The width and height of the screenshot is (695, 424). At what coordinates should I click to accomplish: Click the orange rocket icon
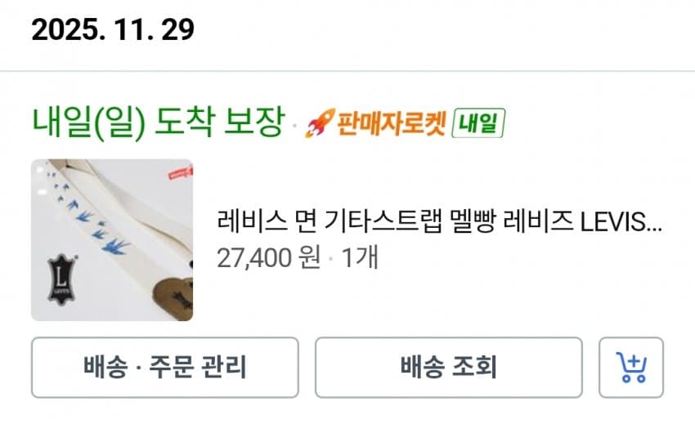click(316, 125)
